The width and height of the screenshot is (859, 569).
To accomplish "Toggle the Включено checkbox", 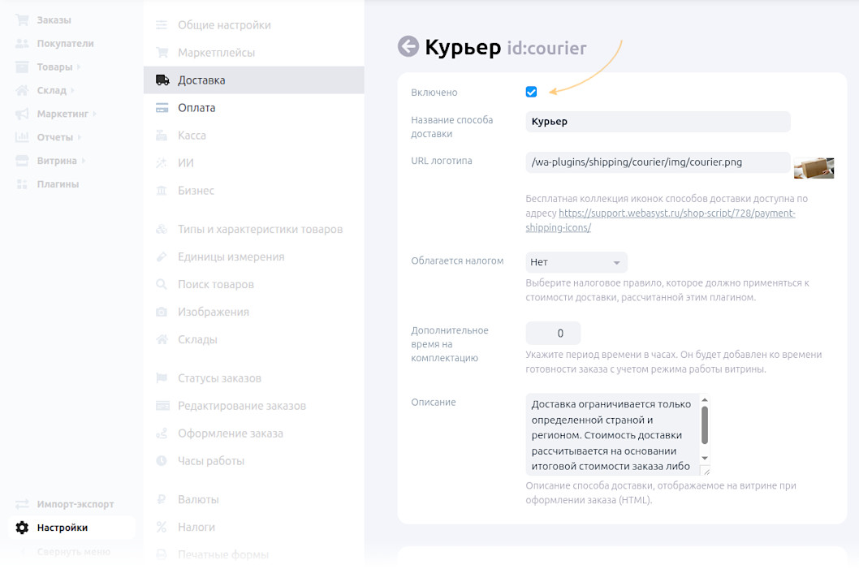I will tap(531, 93).
